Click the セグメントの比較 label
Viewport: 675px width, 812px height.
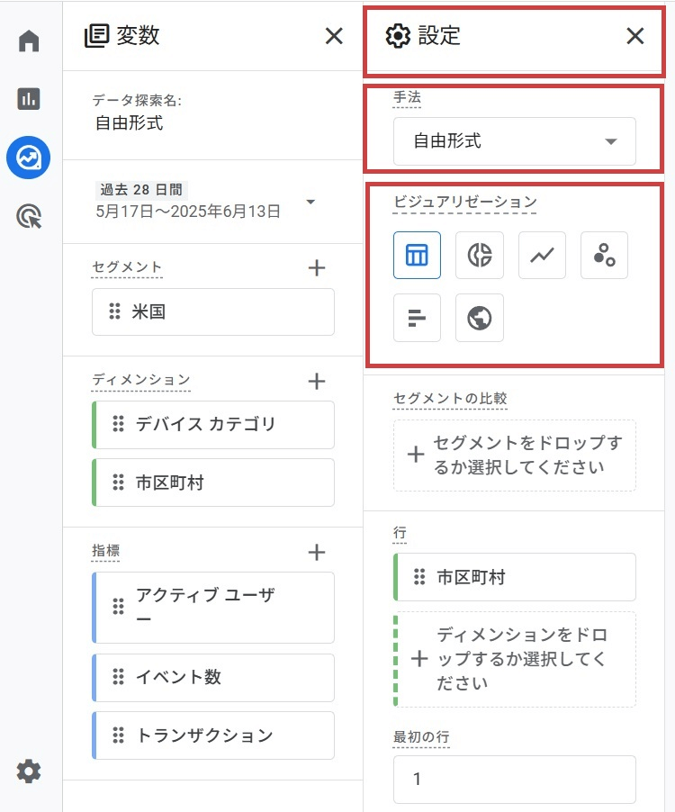[450, 398]
